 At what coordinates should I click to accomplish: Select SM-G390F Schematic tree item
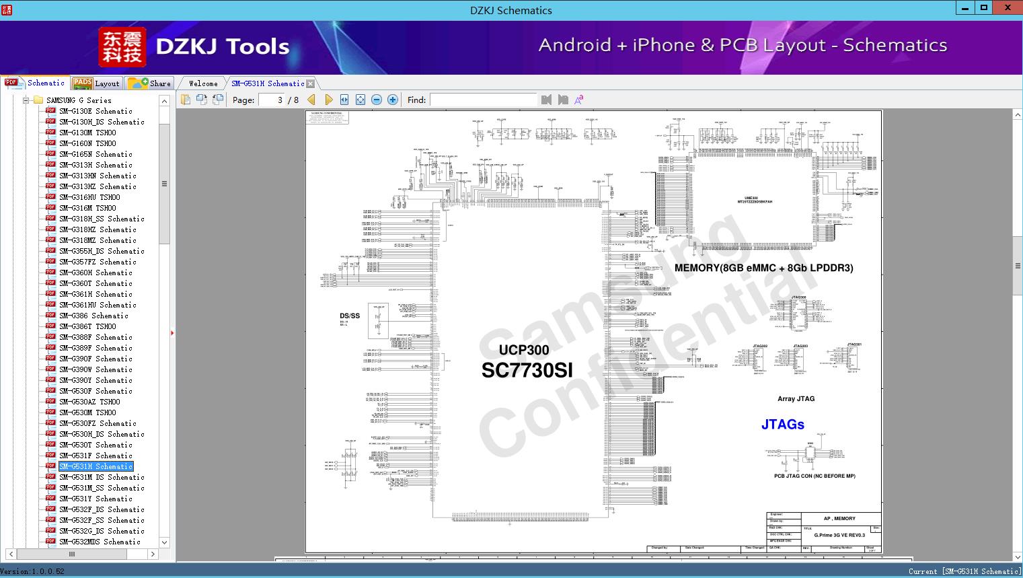click(x=96, y=359)
